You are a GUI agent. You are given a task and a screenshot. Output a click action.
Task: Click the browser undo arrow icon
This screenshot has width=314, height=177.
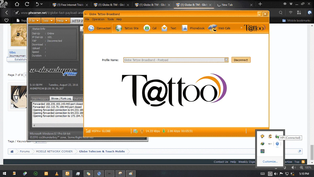[37, 4]
